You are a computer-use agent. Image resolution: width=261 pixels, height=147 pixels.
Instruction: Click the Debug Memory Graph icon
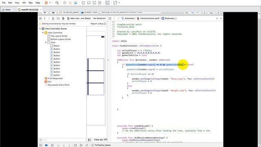[x=81, y=145]
